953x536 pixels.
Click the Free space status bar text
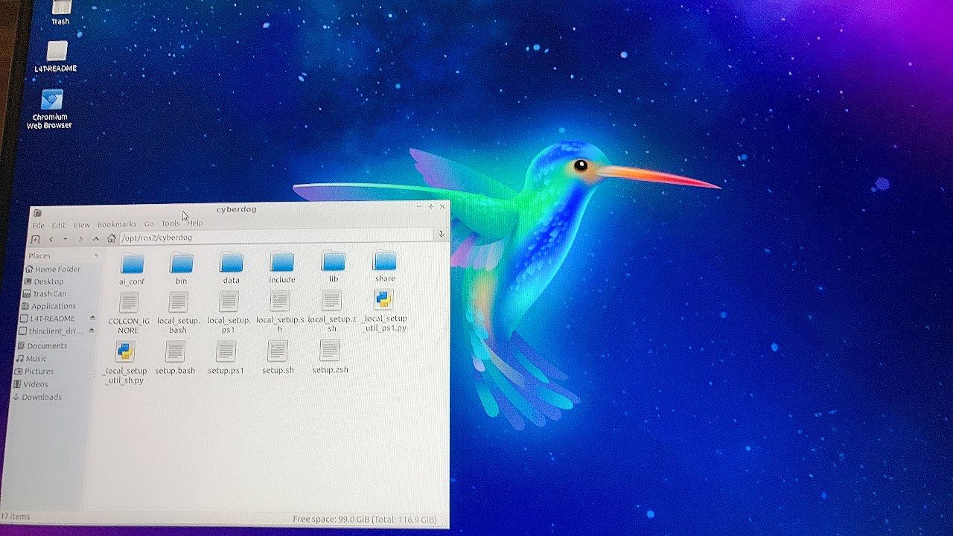(365, 520)
